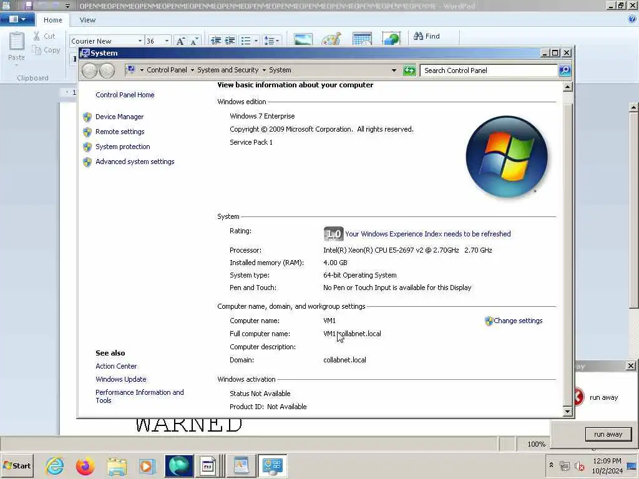Open Internet Explorer from the taskbar
639x479 pixels.
pyautogui.click(x=55, y=466)
